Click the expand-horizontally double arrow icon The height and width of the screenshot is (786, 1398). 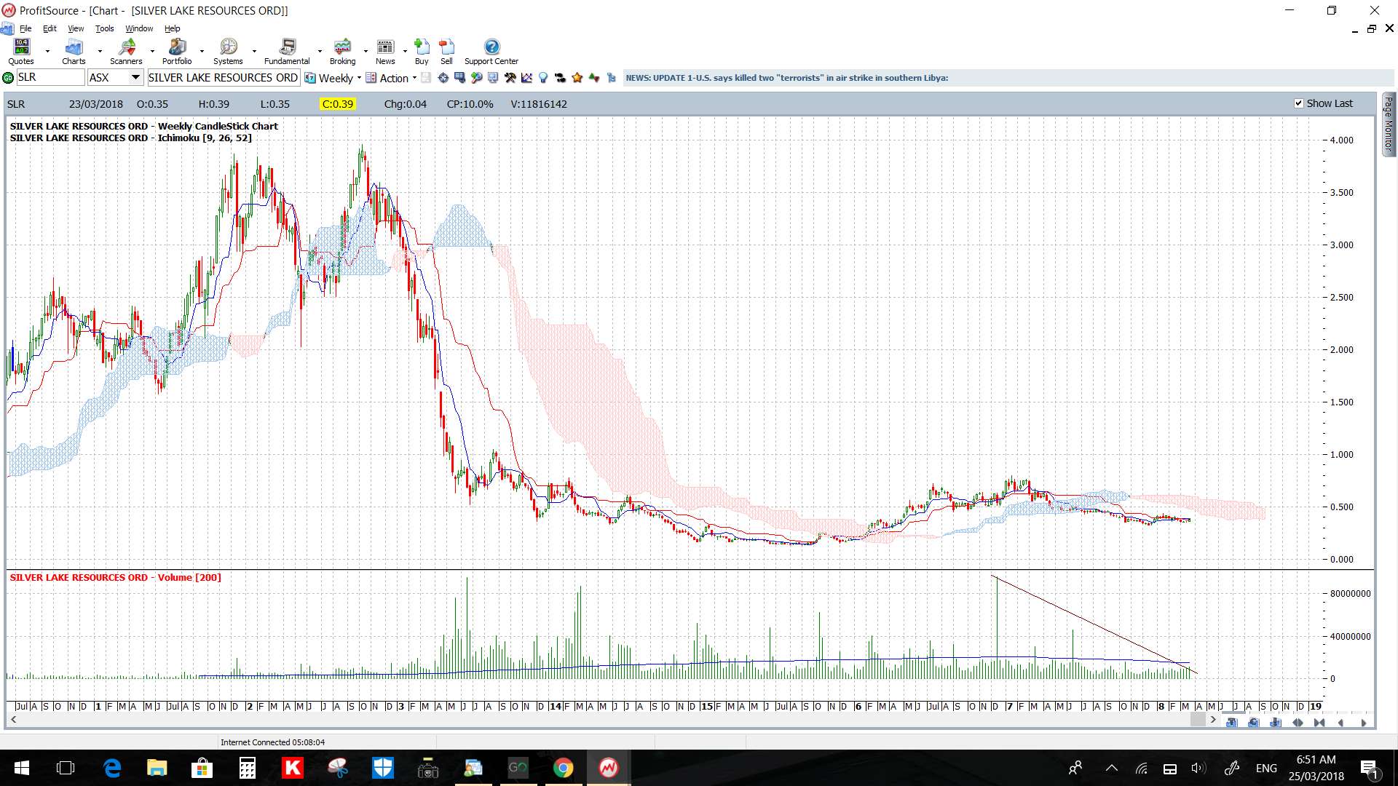click(x=1298, y=723)
